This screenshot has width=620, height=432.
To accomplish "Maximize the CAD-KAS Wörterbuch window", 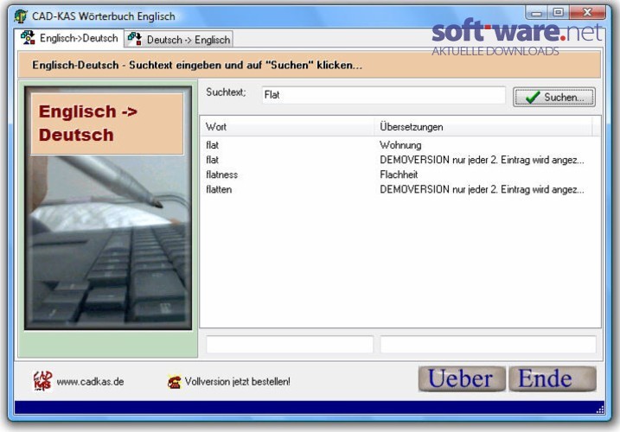I will 558,13.
